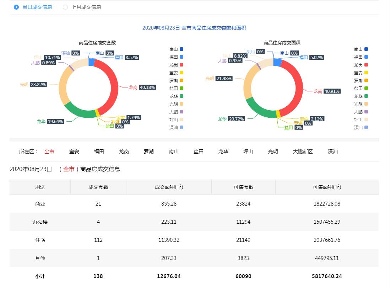
Task: Switch to 宝安 district filter
Action: pos(74,152)
